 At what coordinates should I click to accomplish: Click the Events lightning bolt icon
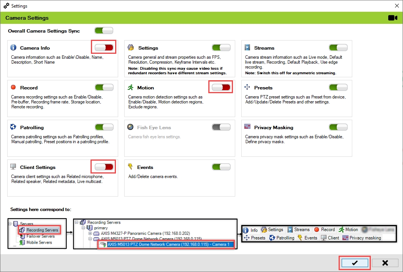[130, 167]
